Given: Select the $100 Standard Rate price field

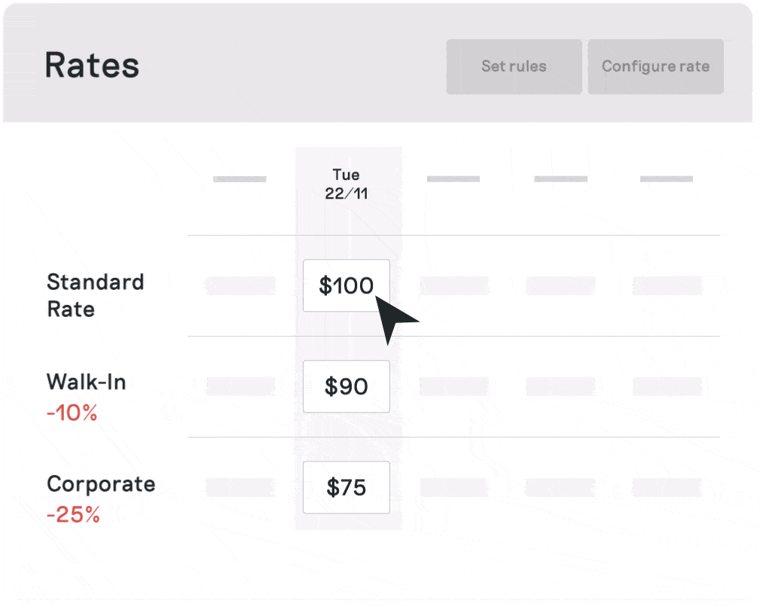Looking at the screenshot, I should (x=346, y=285).
